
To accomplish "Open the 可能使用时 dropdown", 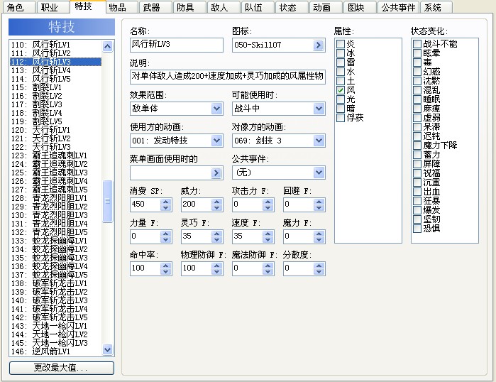I will coord(319,109).
